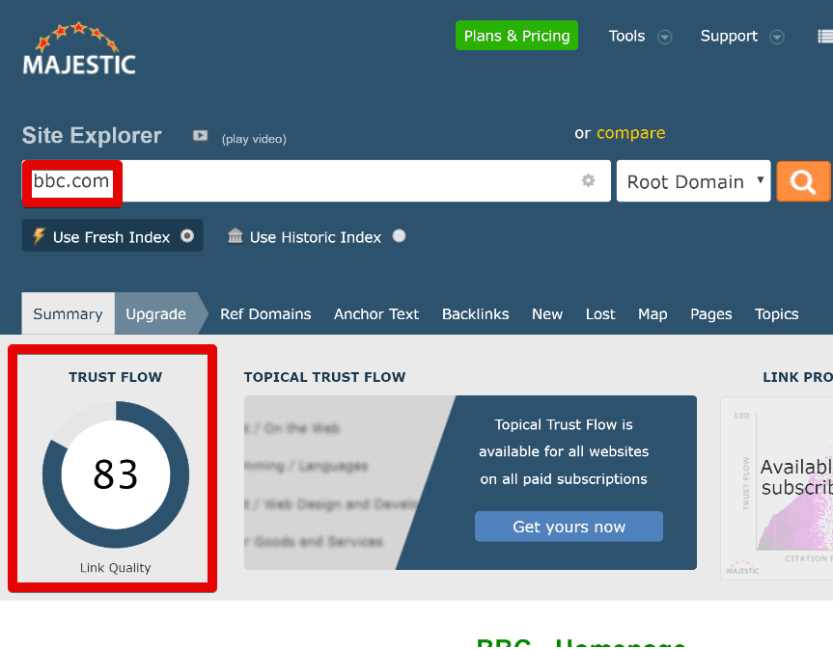
Task: Switch to the Ref Domains tab
Action: pos(265,314)
